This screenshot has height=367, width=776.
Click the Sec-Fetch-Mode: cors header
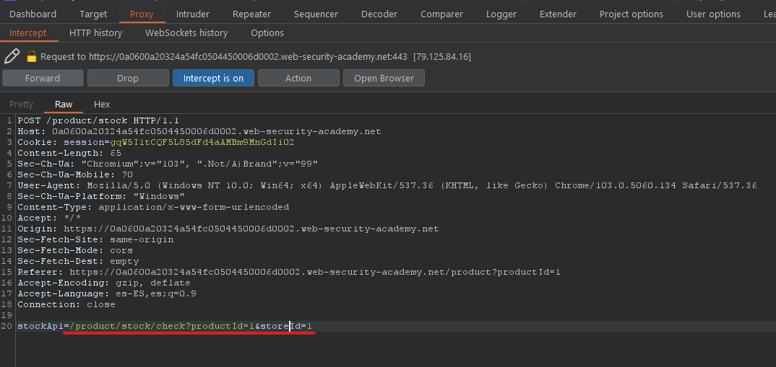click(x=75, y=250)
